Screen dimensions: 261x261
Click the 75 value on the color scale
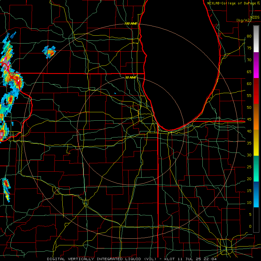point(249,48)
